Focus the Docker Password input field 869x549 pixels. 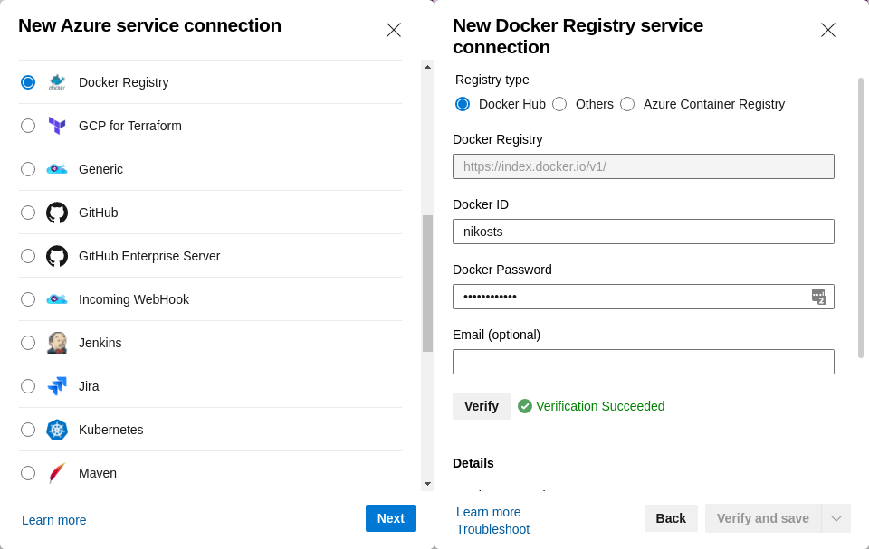click(x=644, y=297)
